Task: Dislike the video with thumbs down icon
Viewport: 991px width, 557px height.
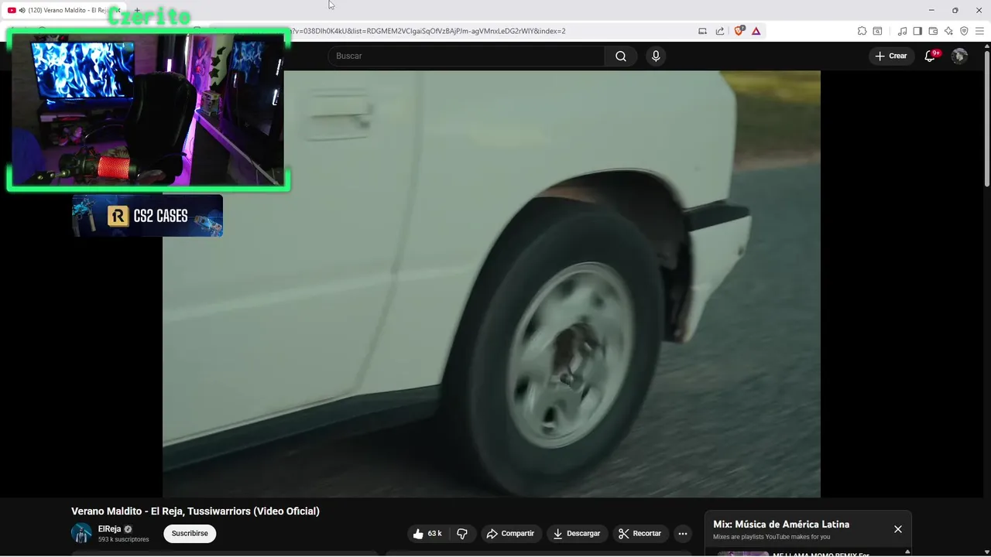Action: tap(462, 534)
